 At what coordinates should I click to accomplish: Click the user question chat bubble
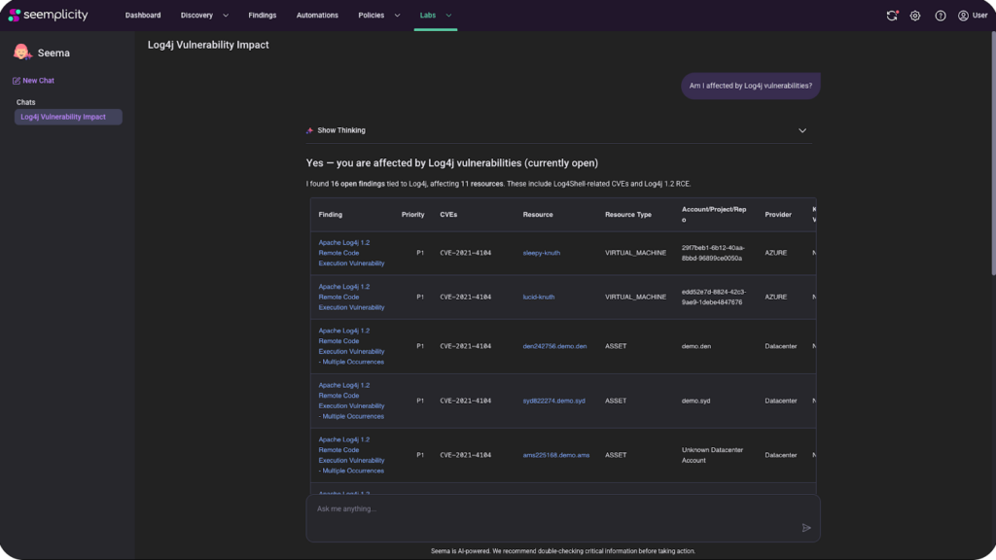[x=750, y=86]
